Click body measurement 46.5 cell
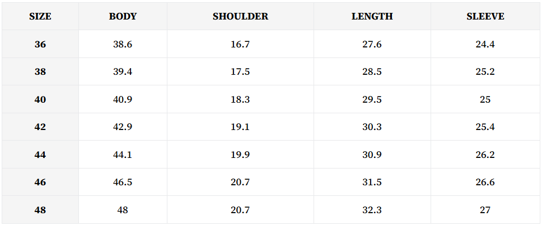 [123, 182]
